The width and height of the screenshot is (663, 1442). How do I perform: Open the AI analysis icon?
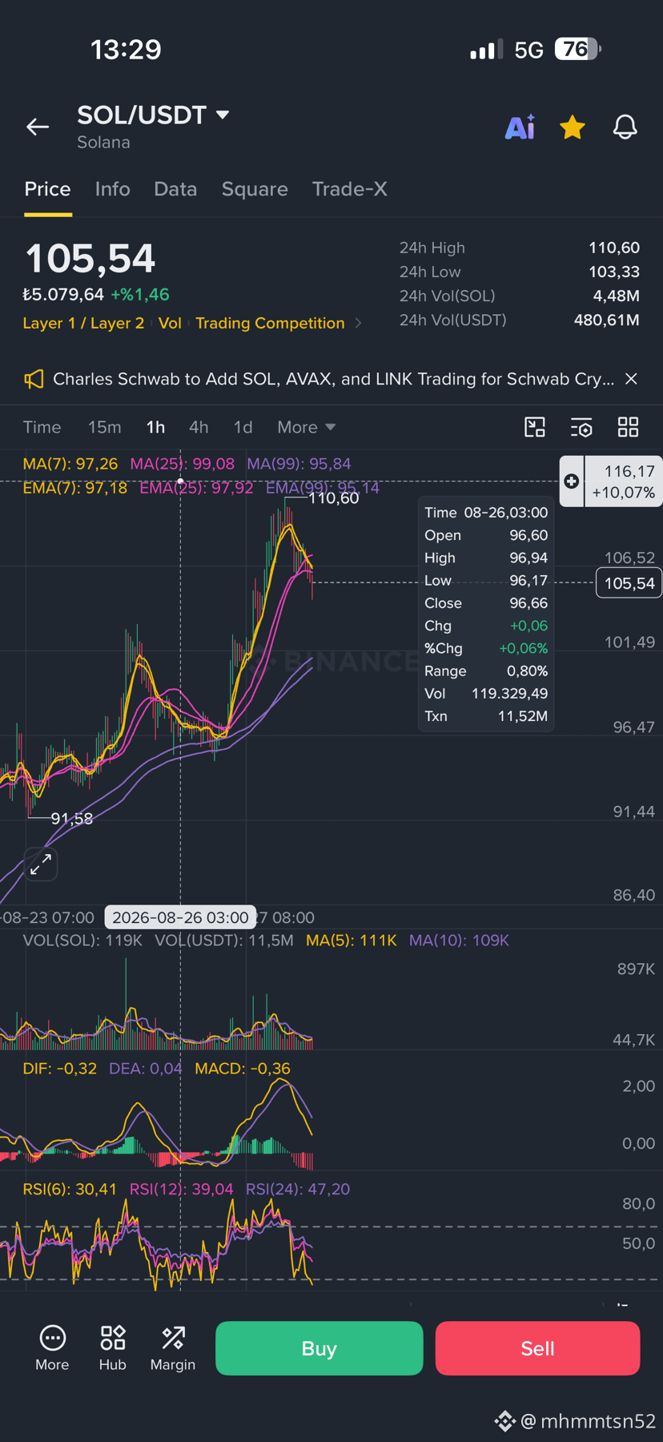pyautogui.click(x=520, y=127)
